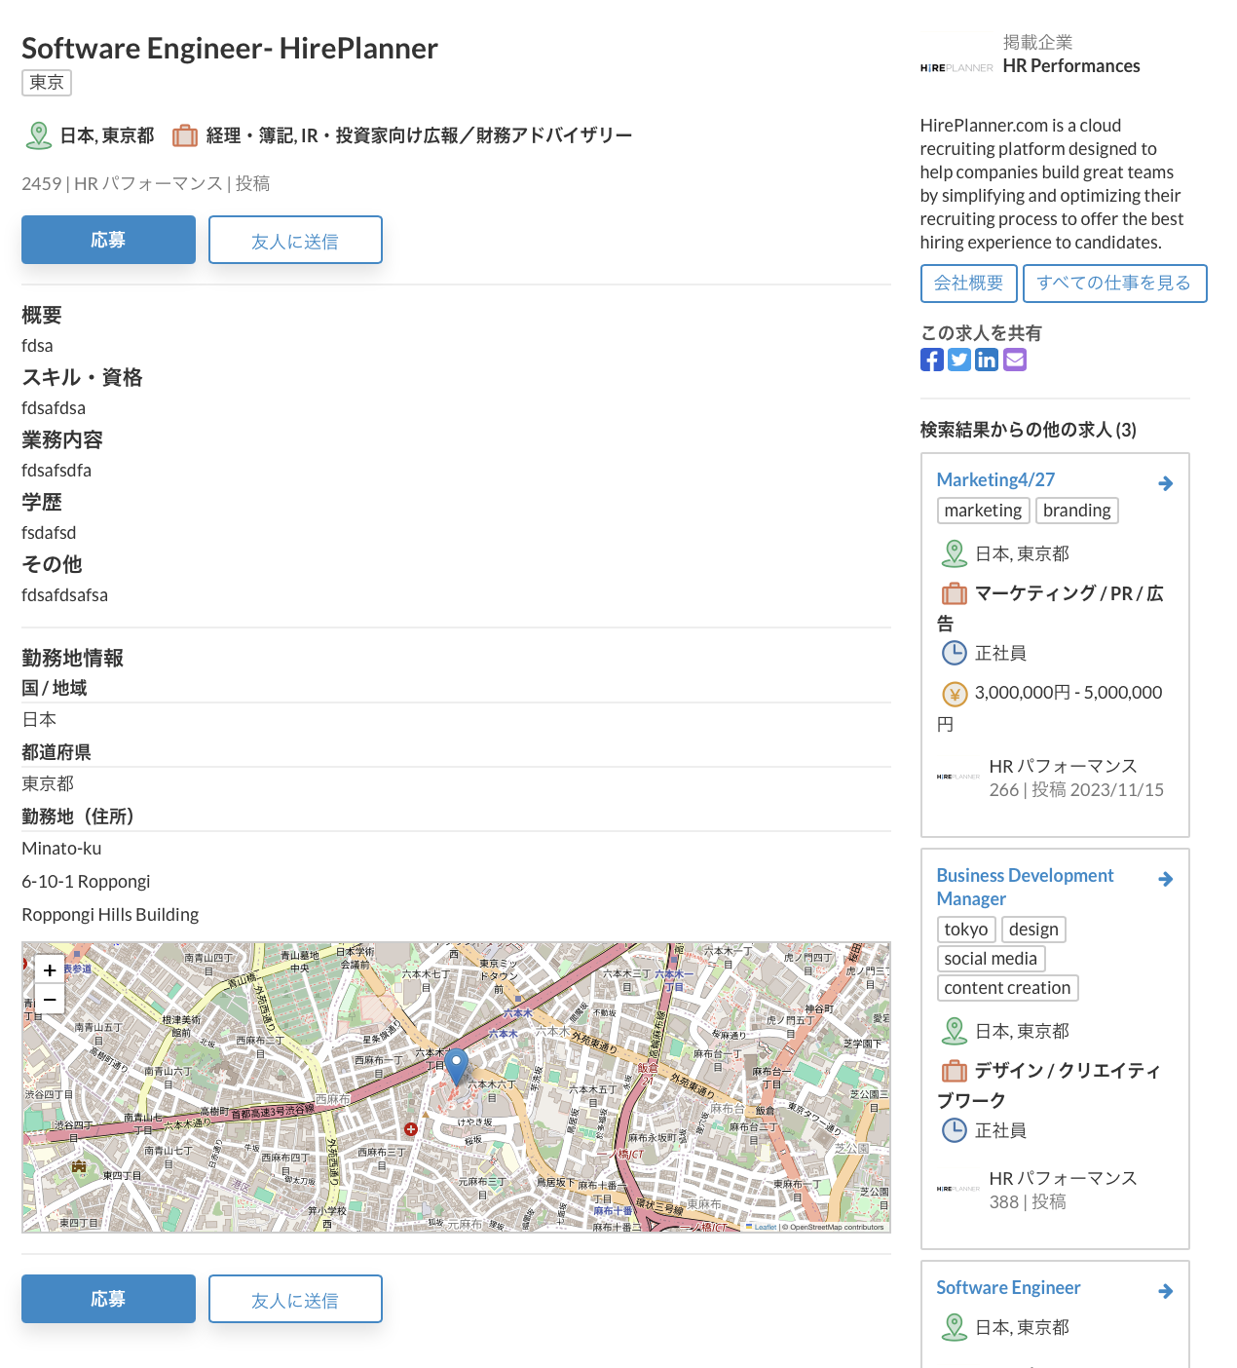Zoom in on the map
The image size is (1237, 1368).
pos(50,970)
